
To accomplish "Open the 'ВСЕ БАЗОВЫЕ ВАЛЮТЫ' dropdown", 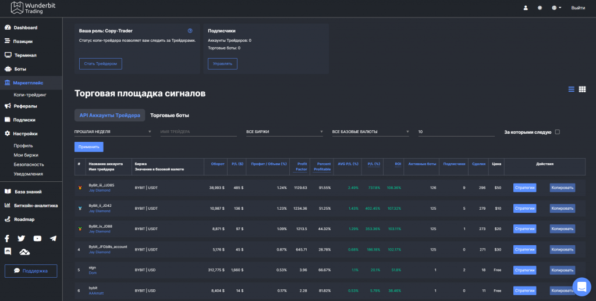I will (x=370, y=132).
